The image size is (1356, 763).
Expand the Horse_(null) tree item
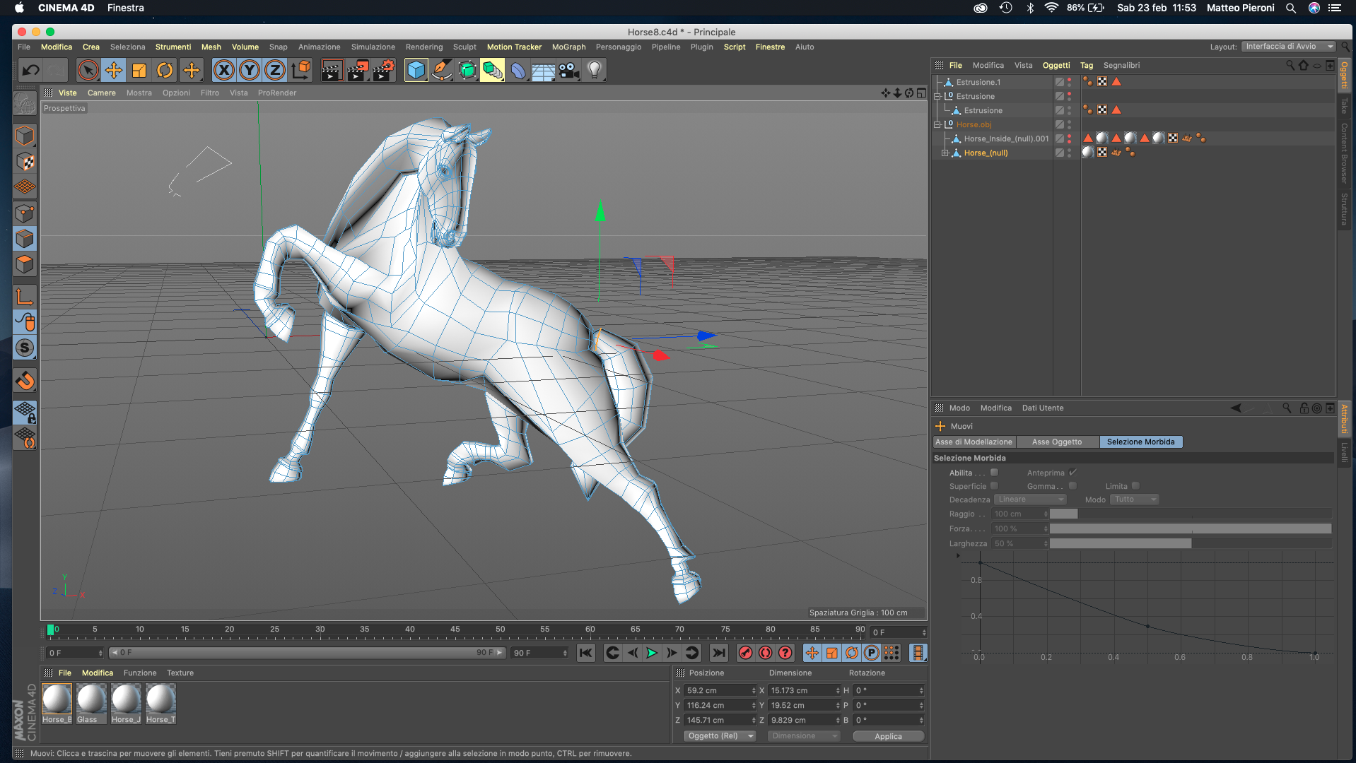point(945,153)
